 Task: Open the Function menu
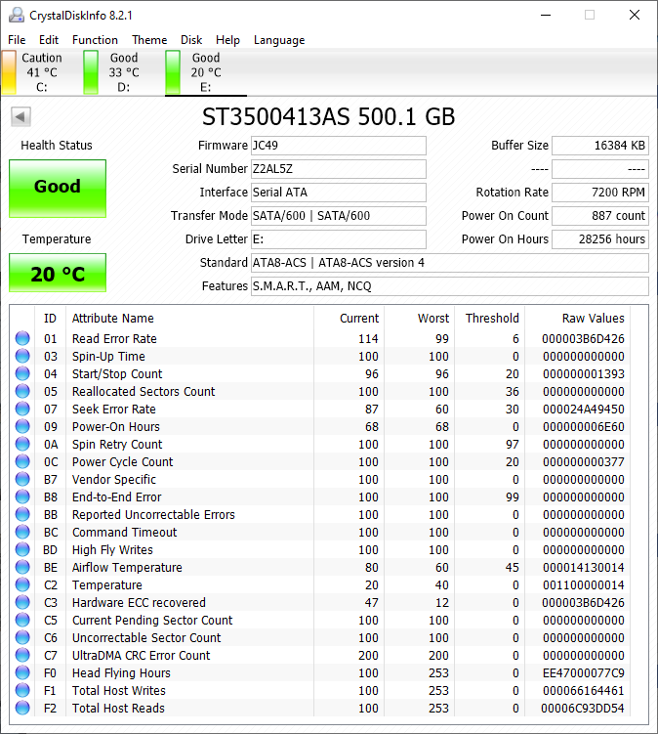(95, 40)
